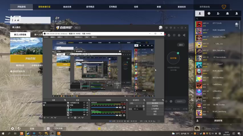This screenshot has height=136, width=243.
Task: Pop out the OBS scenes dock
Action: coord(65,100)
